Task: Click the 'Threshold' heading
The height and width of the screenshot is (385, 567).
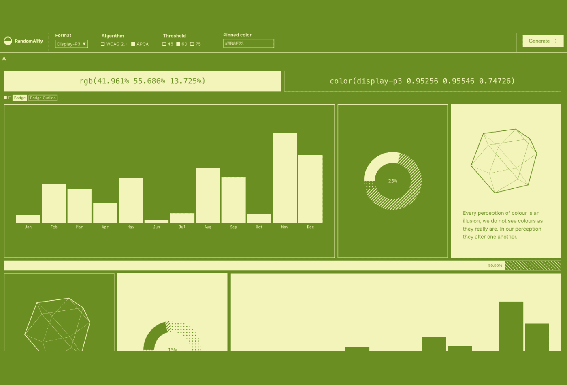Action: 175,36
